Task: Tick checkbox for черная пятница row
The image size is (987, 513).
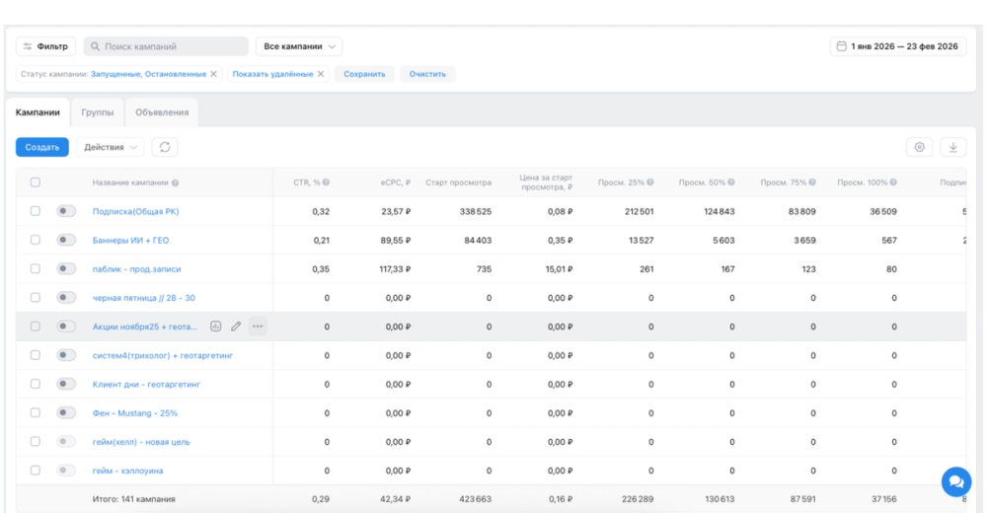Action: 36,298
